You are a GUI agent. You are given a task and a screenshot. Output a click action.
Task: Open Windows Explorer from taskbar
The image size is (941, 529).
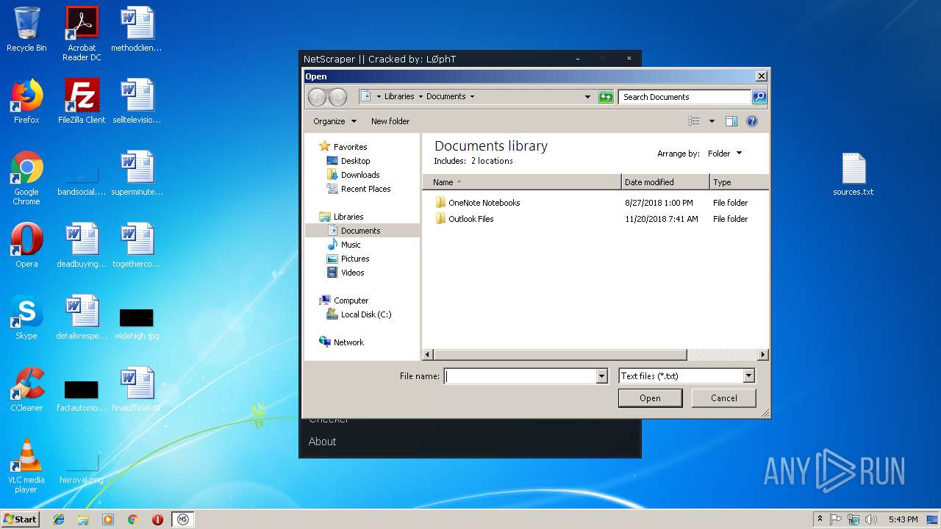(x=83, y=519)
